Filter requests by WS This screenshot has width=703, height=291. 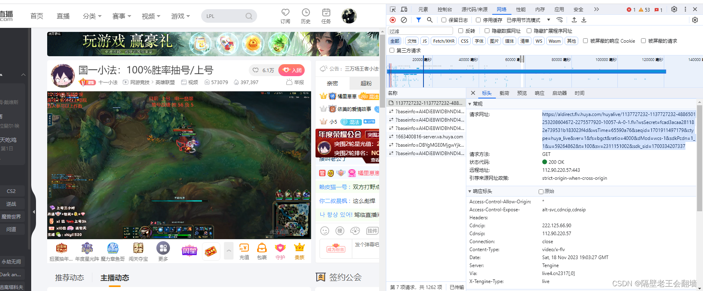tap(539, 41)
